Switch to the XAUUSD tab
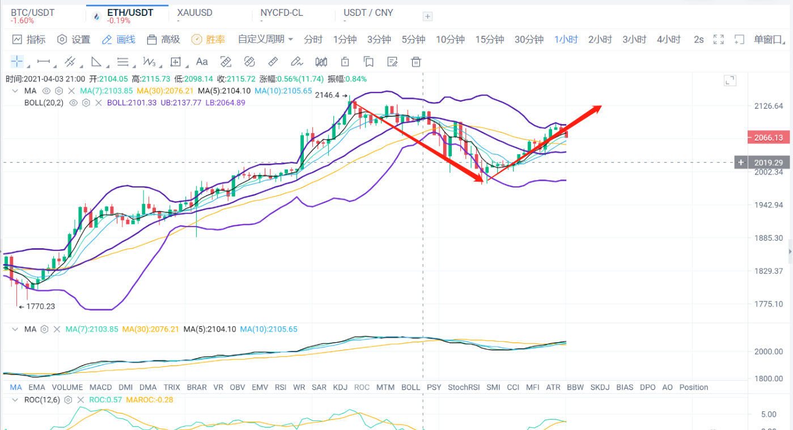The width and height of the screenshot is (793, 430). (x=195, y=12)
